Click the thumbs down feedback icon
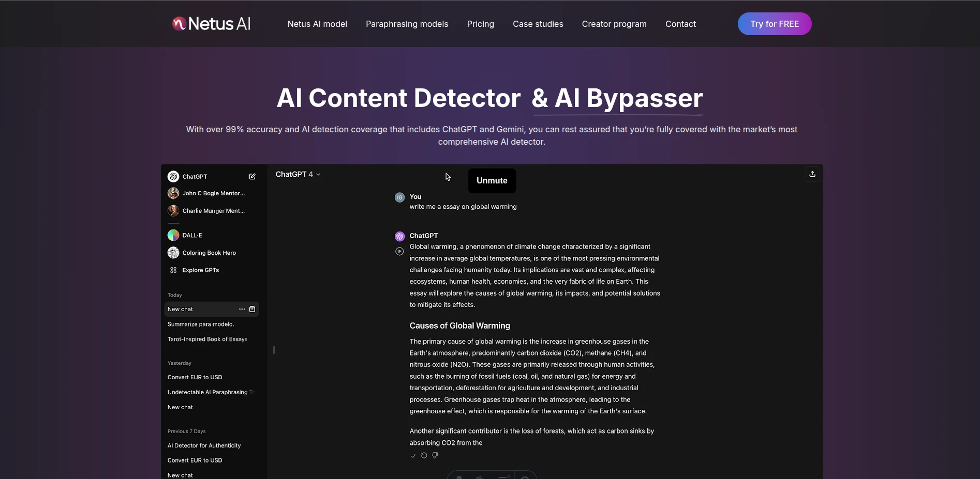The image size is (980, 479). coord(435,456)
